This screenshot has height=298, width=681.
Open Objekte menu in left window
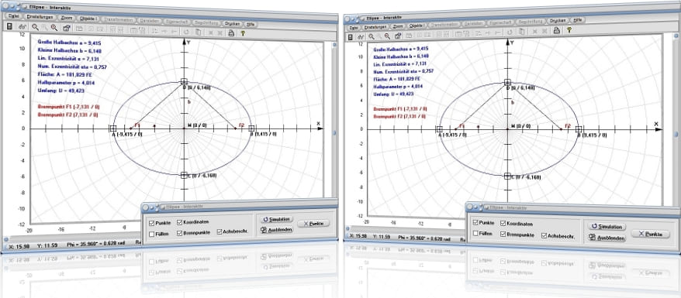click(88, 19)
